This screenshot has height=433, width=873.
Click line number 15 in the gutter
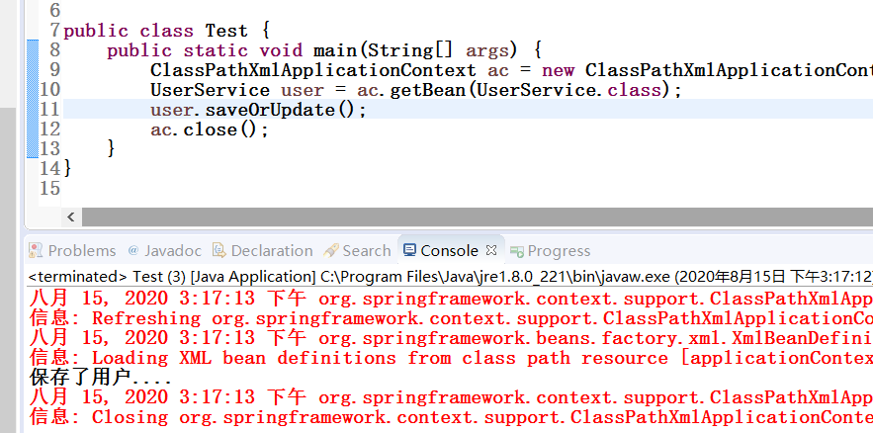[49, 188]
